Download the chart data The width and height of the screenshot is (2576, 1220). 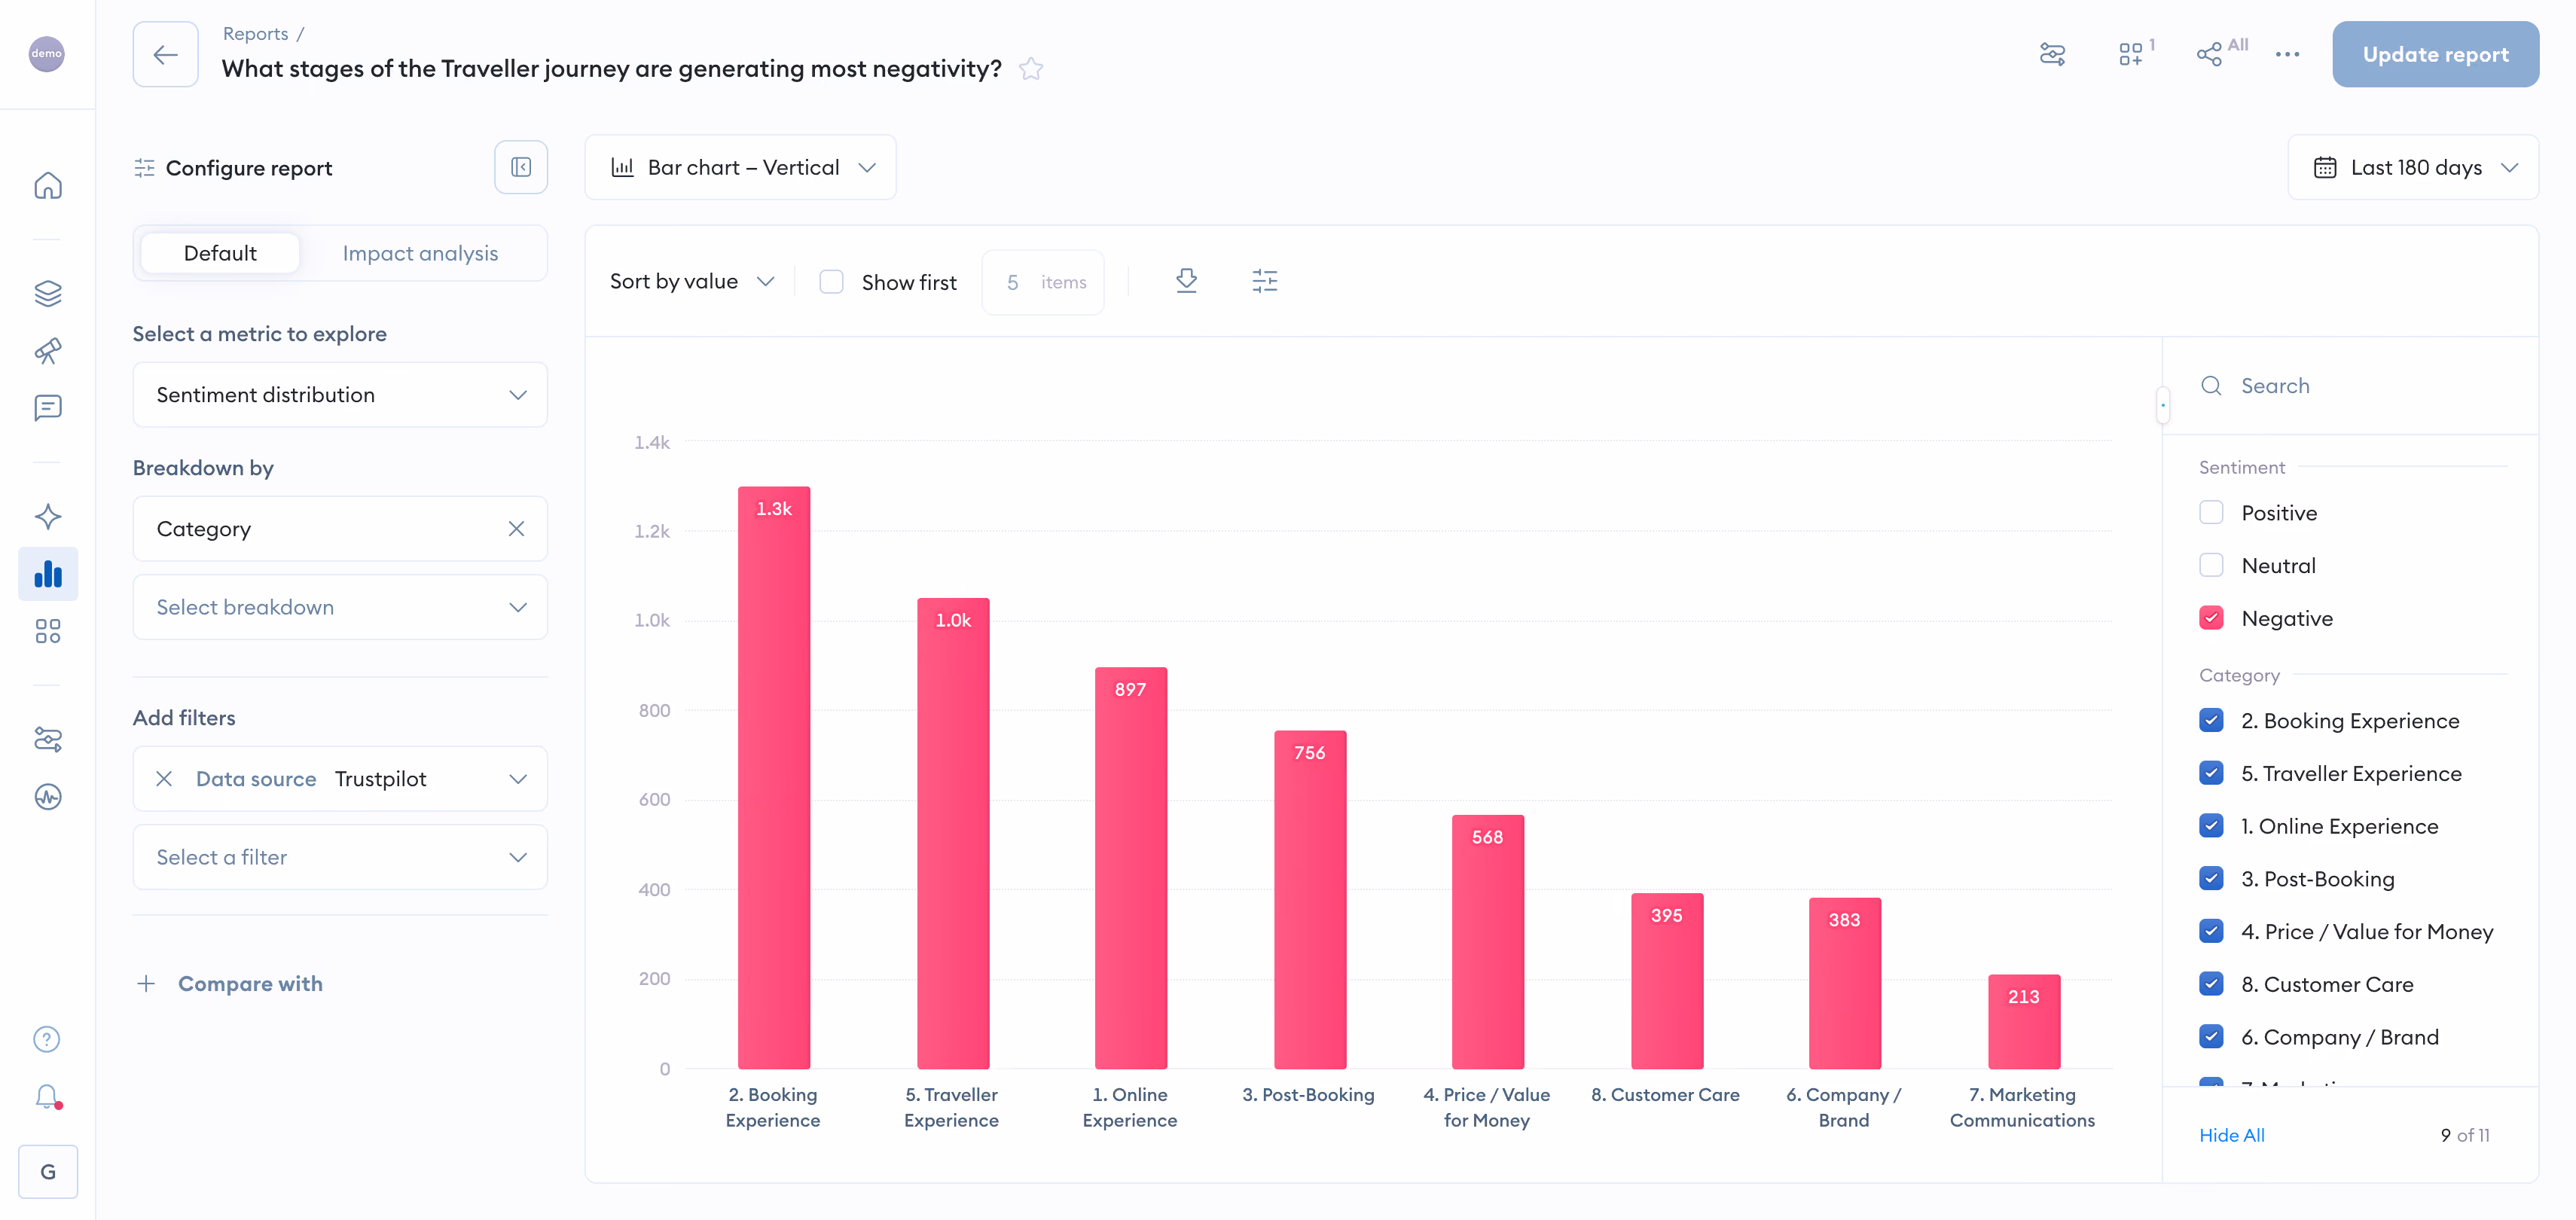click(1186, 281)
